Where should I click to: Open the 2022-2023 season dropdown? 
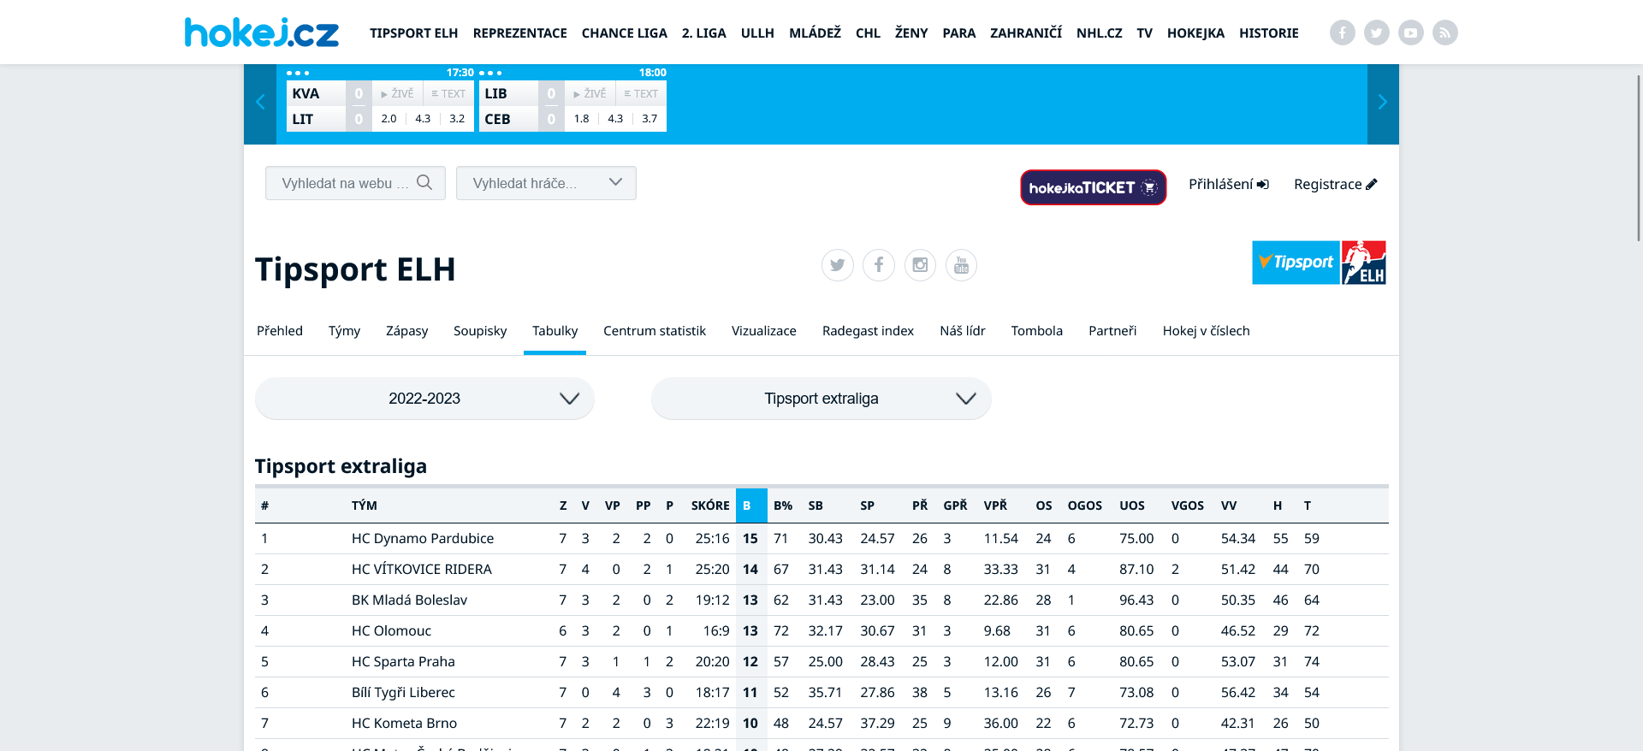click(424, 399)
